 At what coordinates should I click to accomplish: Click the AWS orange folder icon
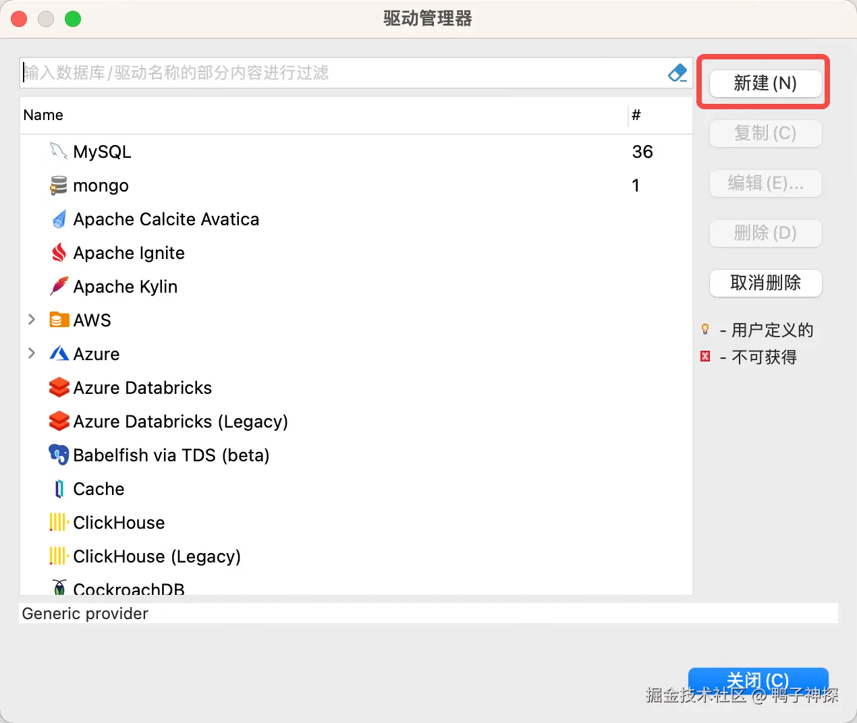point(59,320)
